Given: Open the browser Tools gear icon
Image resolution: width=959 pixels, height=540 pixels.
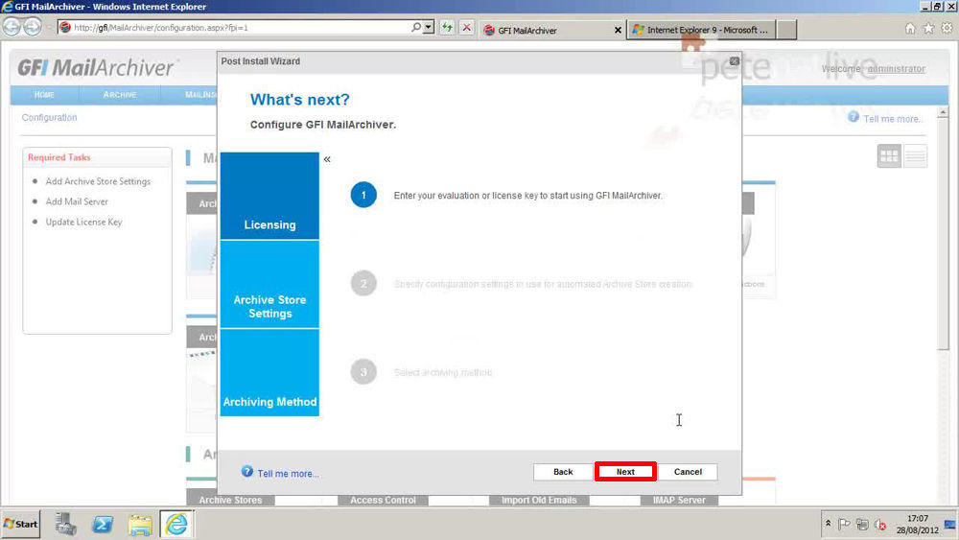Looking at the screenshot, I should (947, 28).
